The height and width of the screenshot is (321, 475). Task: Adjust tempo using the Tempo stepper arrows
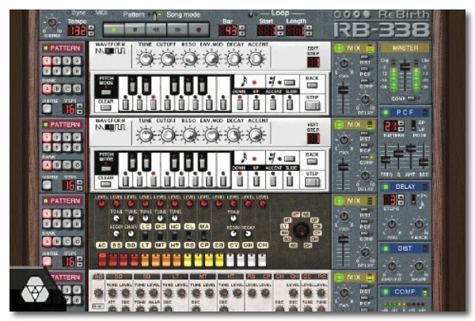pos(91,31)
